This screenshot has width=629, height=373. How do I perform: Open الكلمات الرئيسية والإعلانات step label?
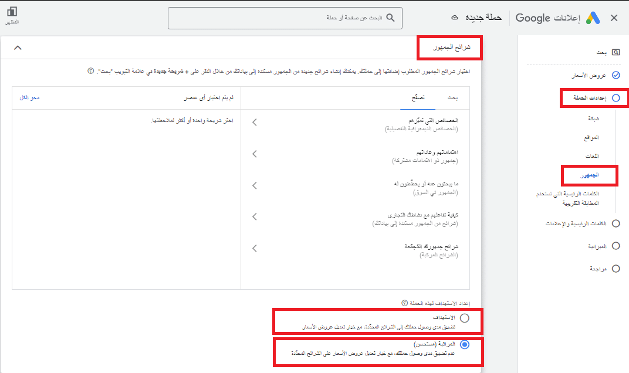576,224
